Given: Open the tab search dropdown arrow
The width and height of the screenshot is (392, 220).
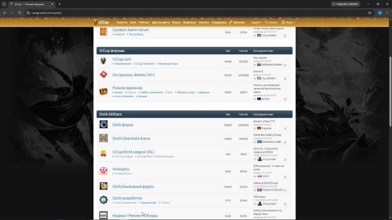Looking at the screenshot, I should (4, 4).
